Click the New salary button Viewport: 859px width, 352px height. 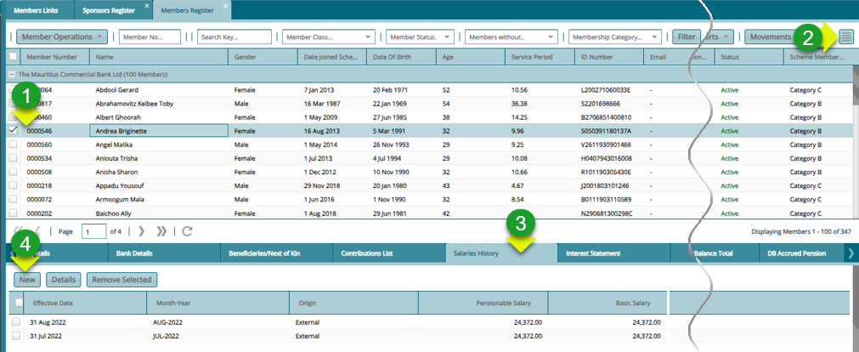pos(28,279)
